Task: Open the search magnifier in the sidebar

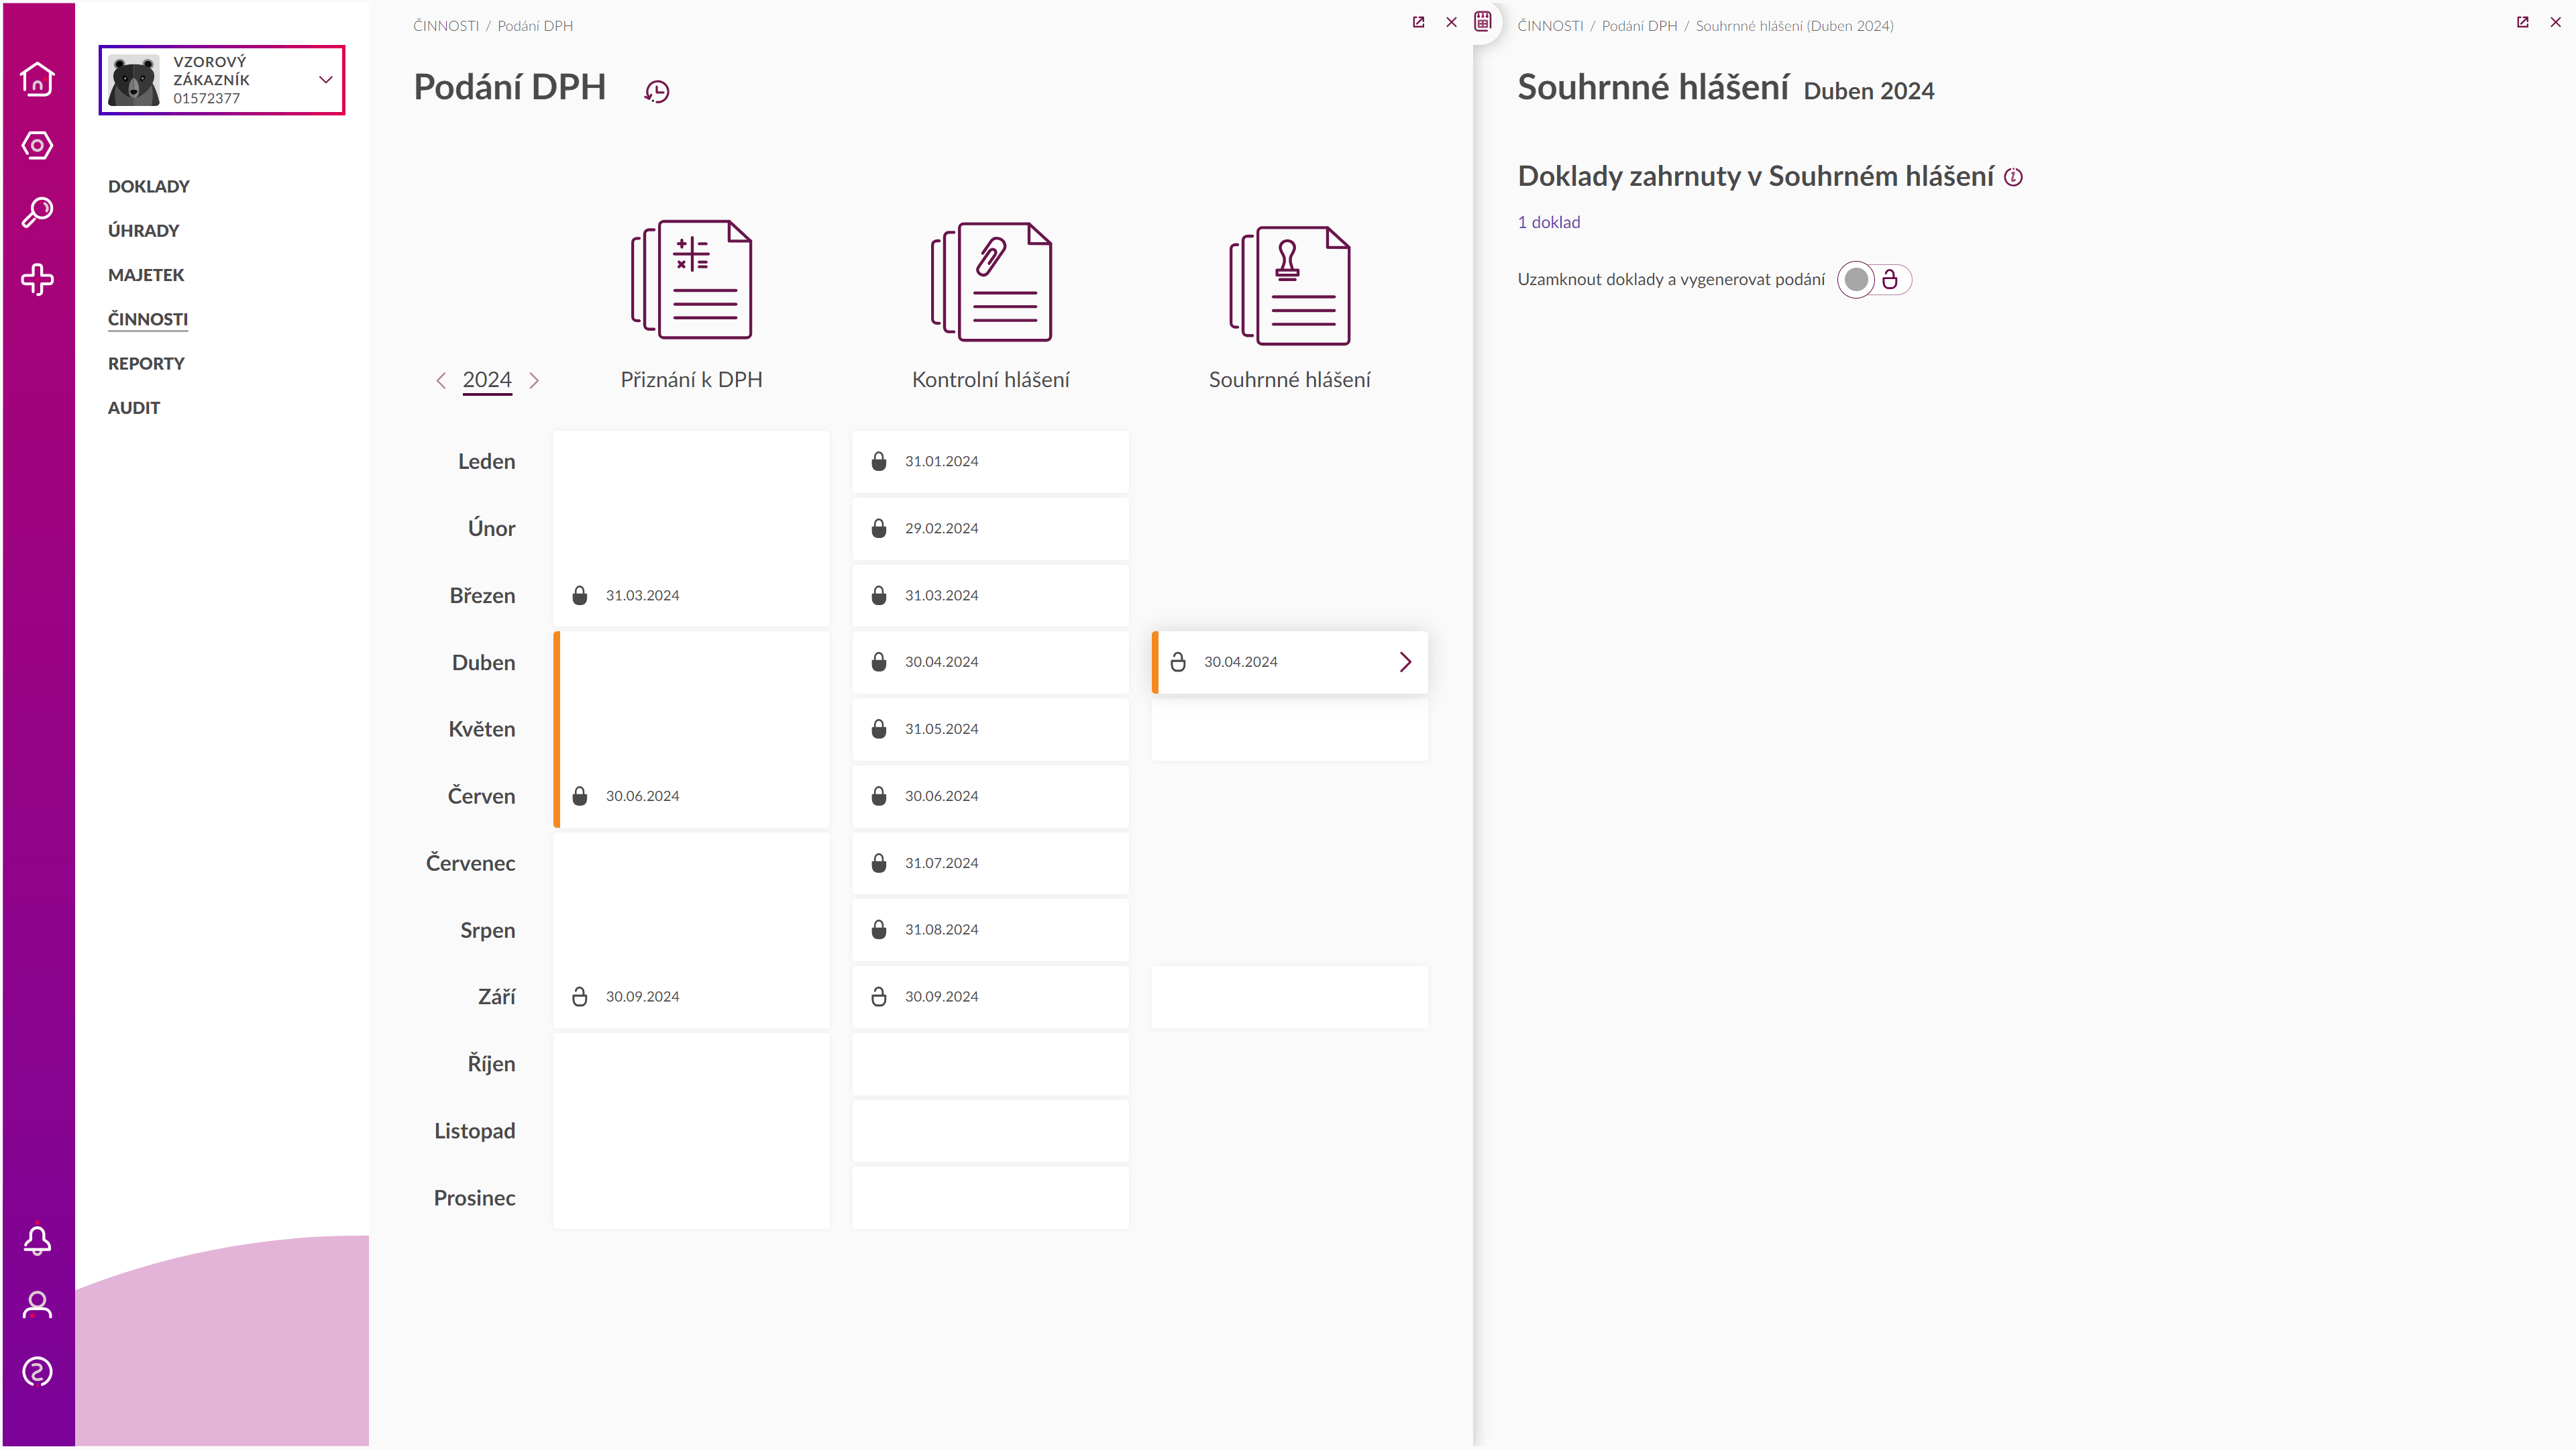Action: 37,212
